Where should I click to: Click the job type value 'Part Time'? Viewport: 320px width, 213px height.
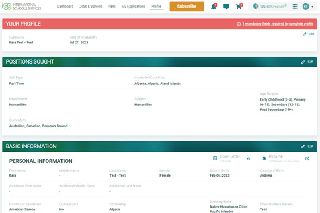click(x=16, y=83)
